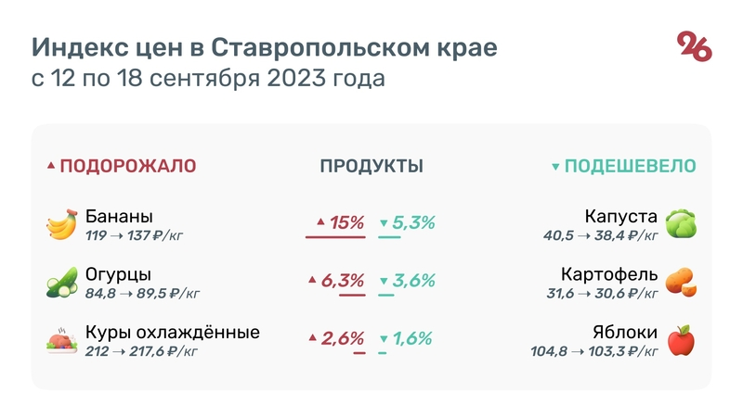Select the ПОДОРОЖАЛО heading

click(127, 167)
